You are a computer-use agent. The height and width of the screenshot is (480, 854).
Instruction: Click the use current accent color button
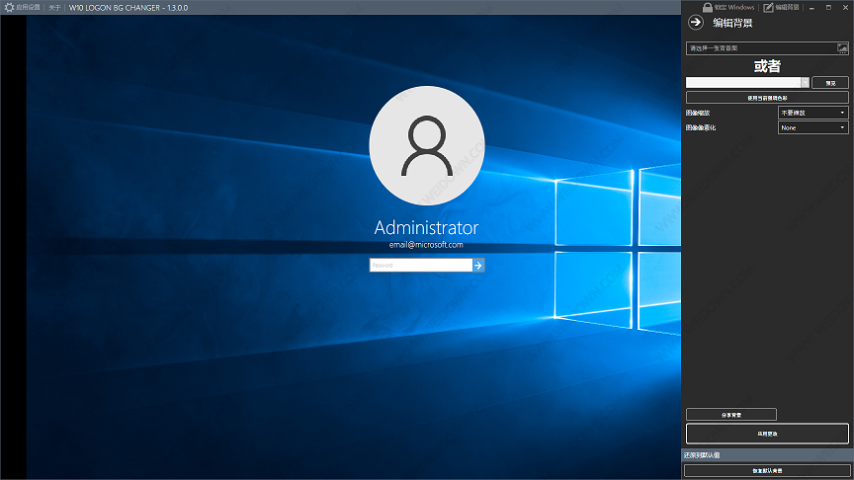(767, 98)
